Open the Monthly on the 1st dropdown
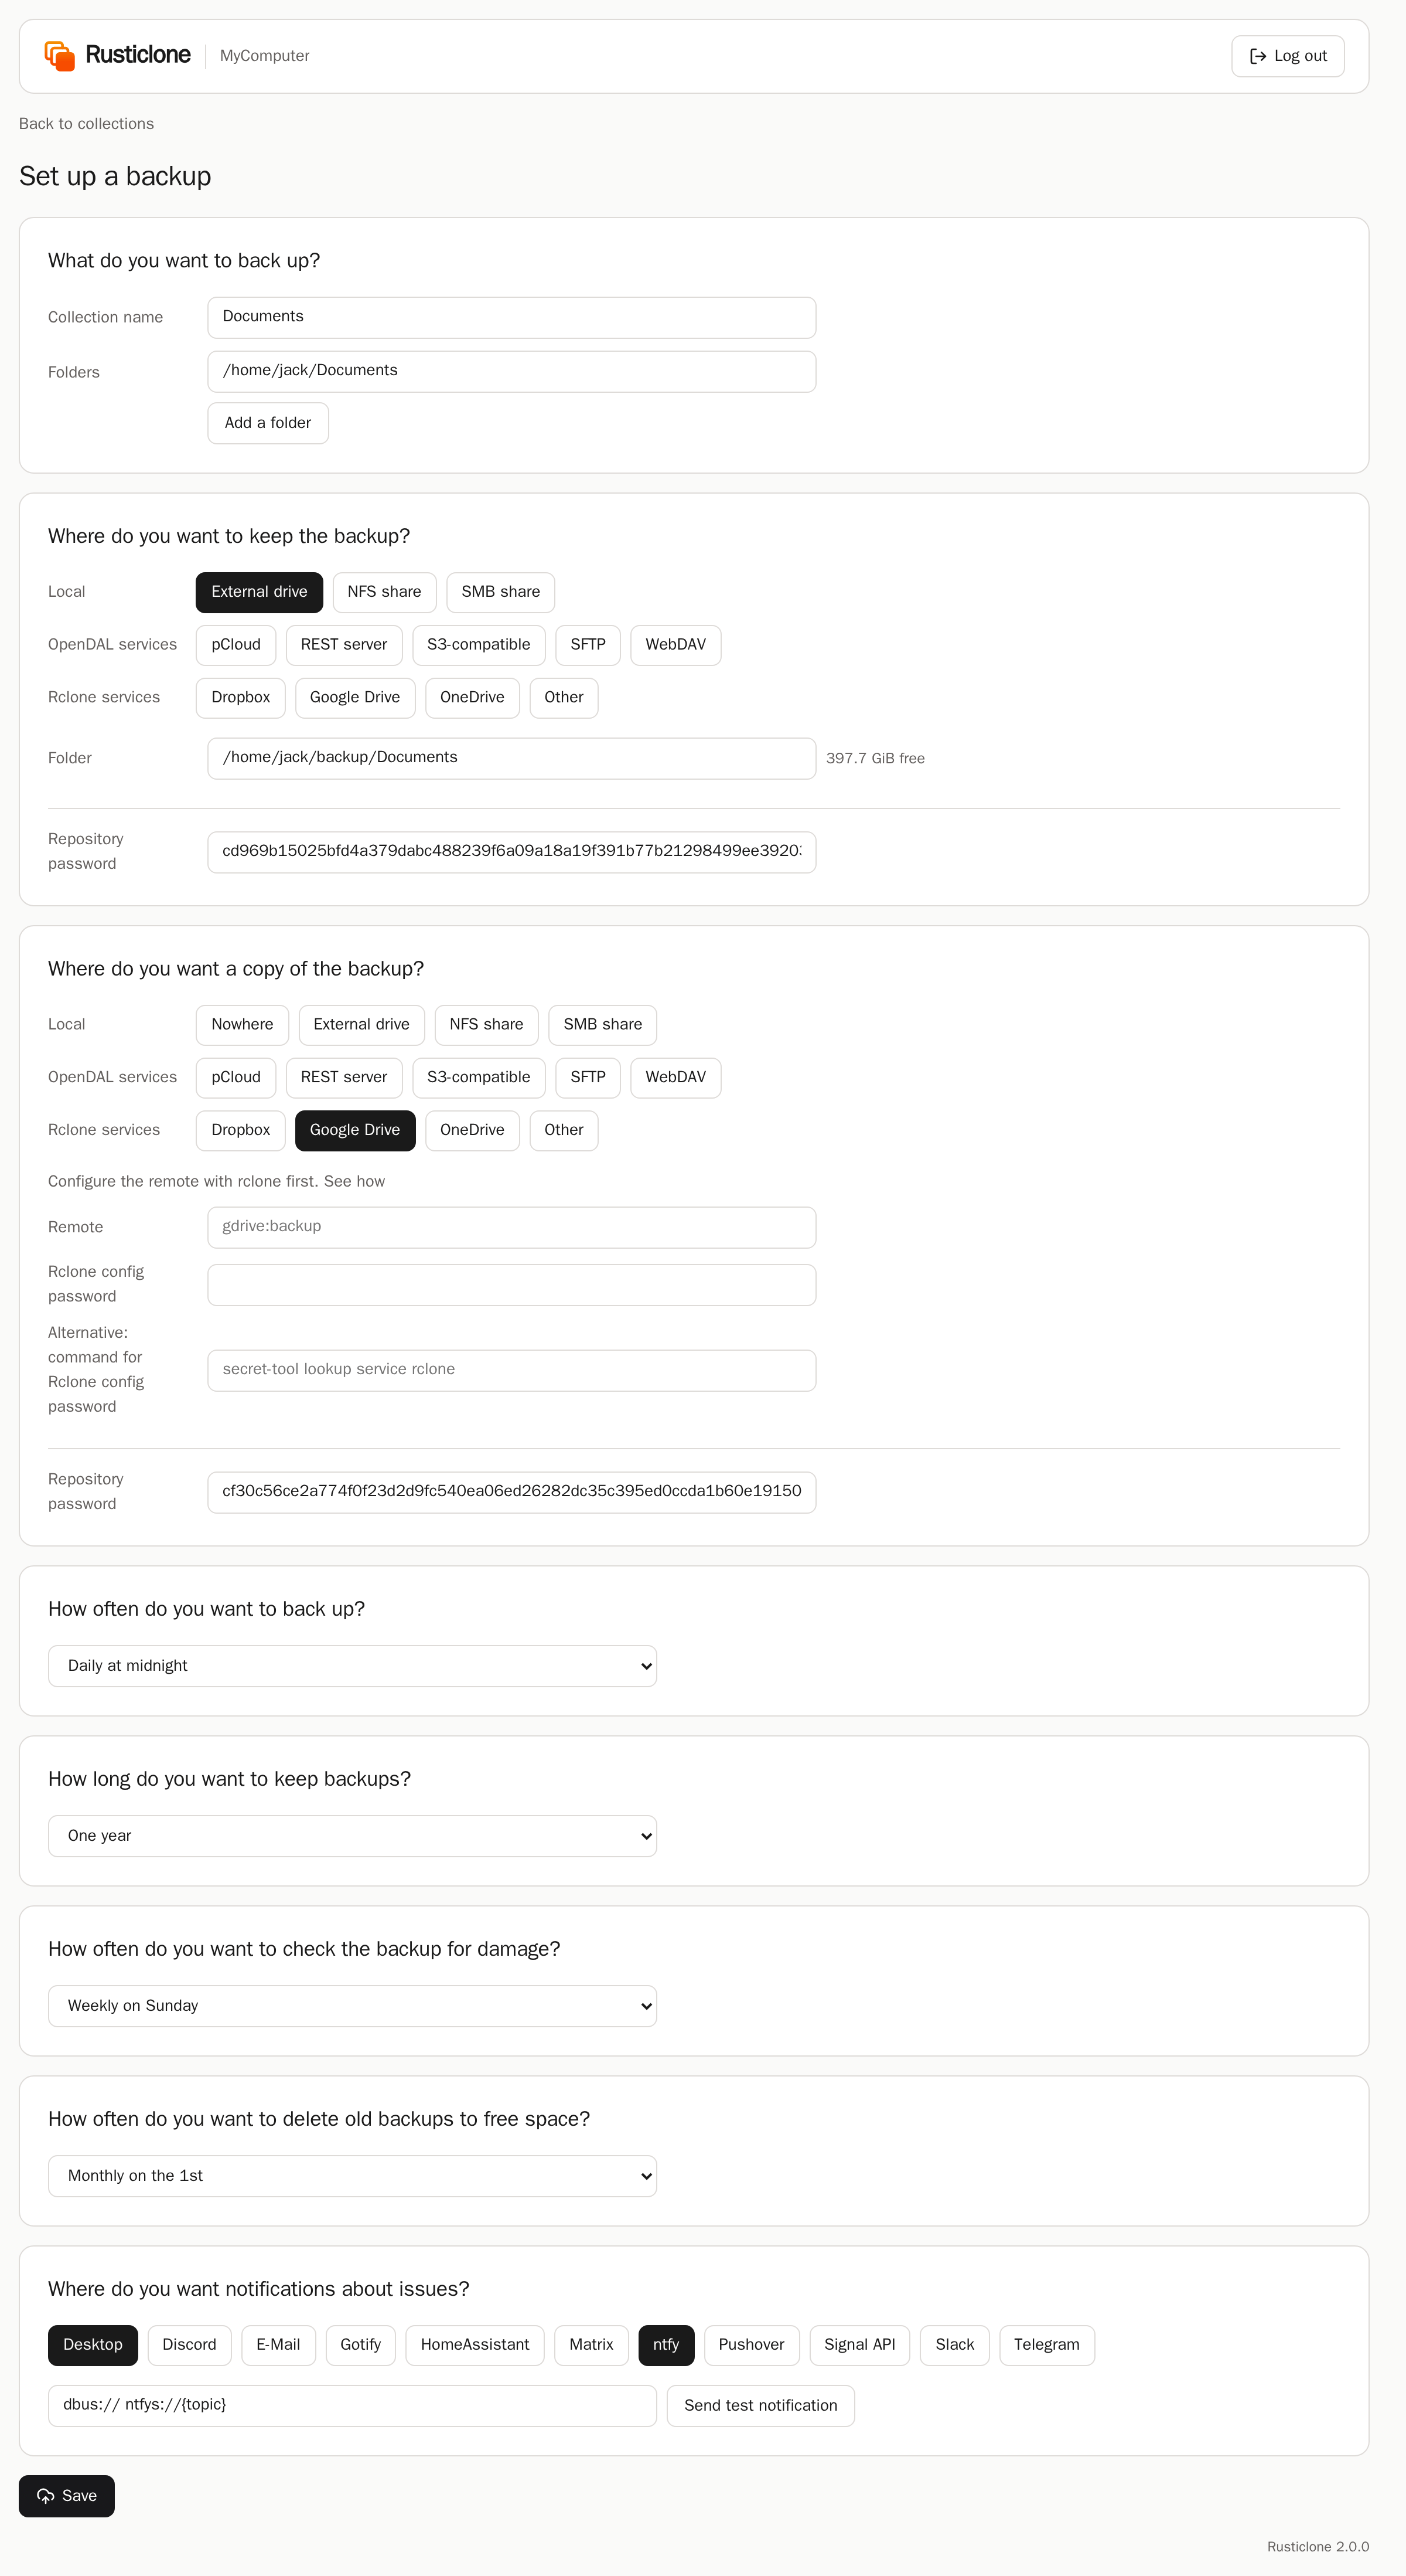This screenshot has width=1406, height=2576. (351, 2176)
